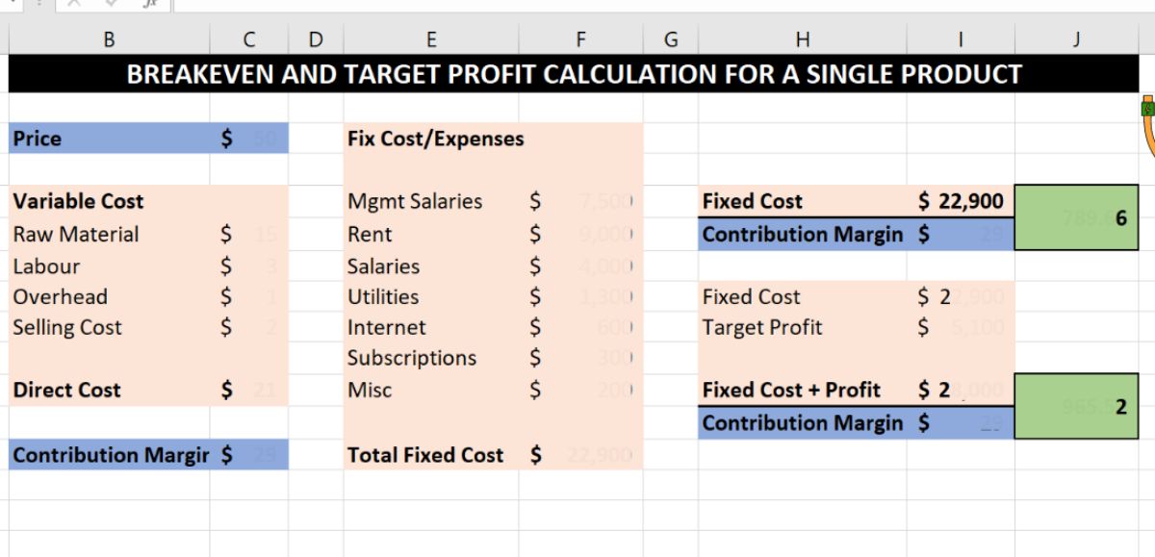
Task: Select the Overhead cell
Action: pyautogui.click(x=109, y=296)
